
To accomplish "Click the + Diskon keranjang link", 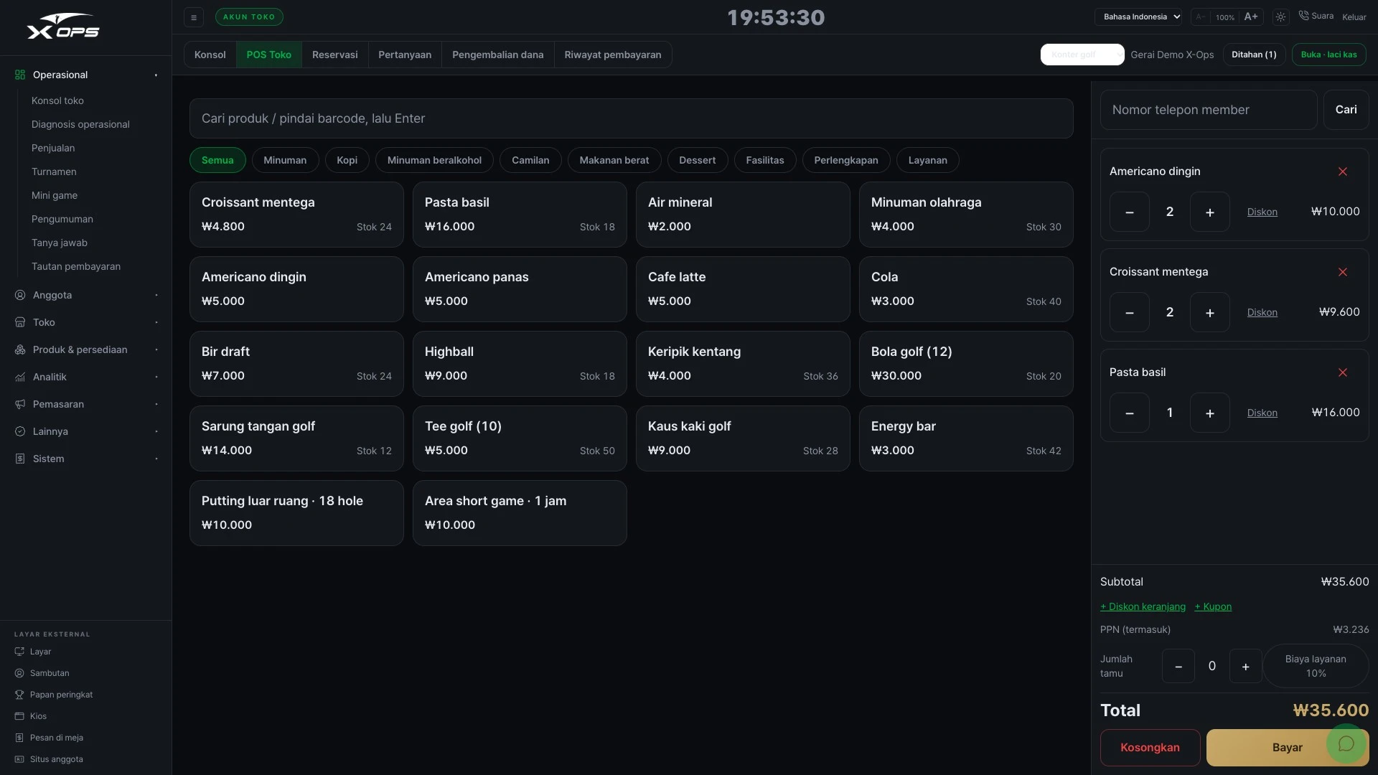I will point(1143,606).
